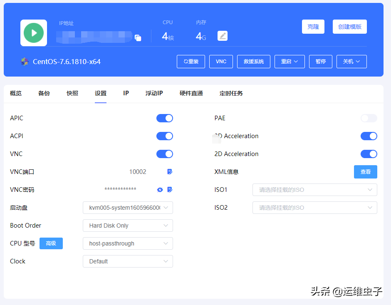Click the green start/play button for the VM
Image resolution: width=391 pixels, height=305 pixels.
pos(33,32)
